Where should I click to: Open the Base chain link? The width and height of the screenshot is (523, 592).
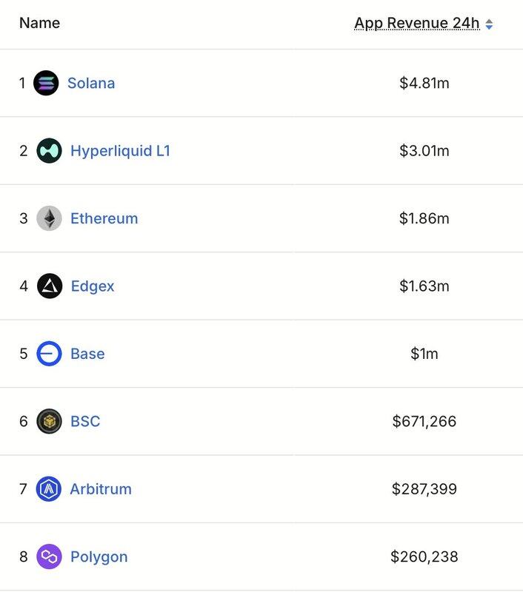[87, 354]
